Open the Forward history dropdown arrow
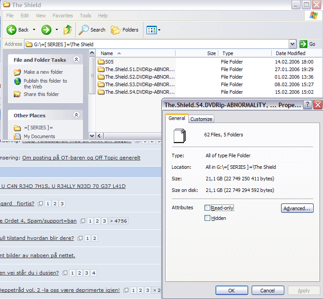Screen dimensions: 323x299 click(x=57, y=30)
